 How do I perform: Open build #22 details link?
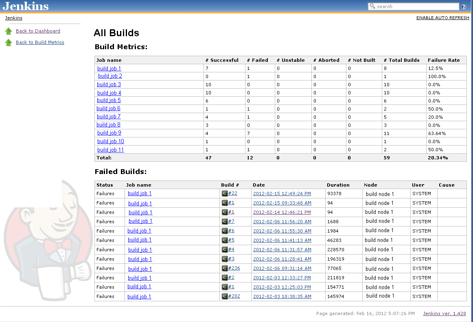pyautogui.click(x=232, y=194)
